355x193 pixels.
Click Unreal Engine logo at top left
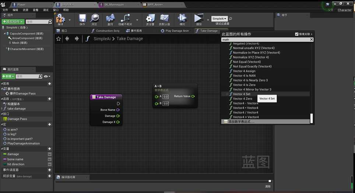pyautogui.click(x=3, y=4)
